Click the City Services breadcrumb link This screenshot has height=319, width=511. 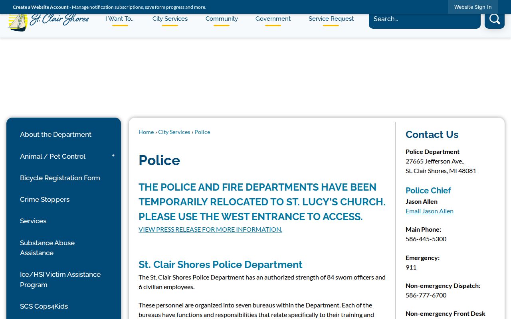click(x=174, y=132)
